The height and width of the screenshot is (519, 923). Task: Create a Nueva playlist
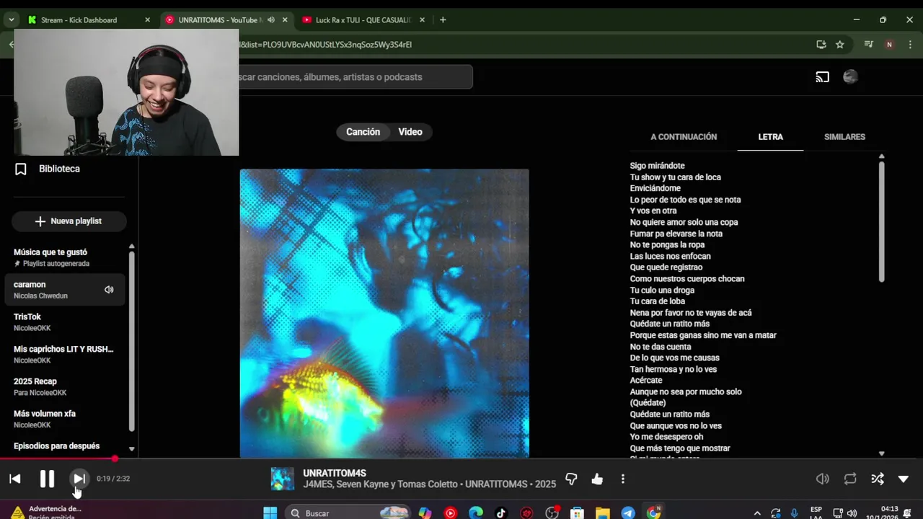[x=69, y=221]
